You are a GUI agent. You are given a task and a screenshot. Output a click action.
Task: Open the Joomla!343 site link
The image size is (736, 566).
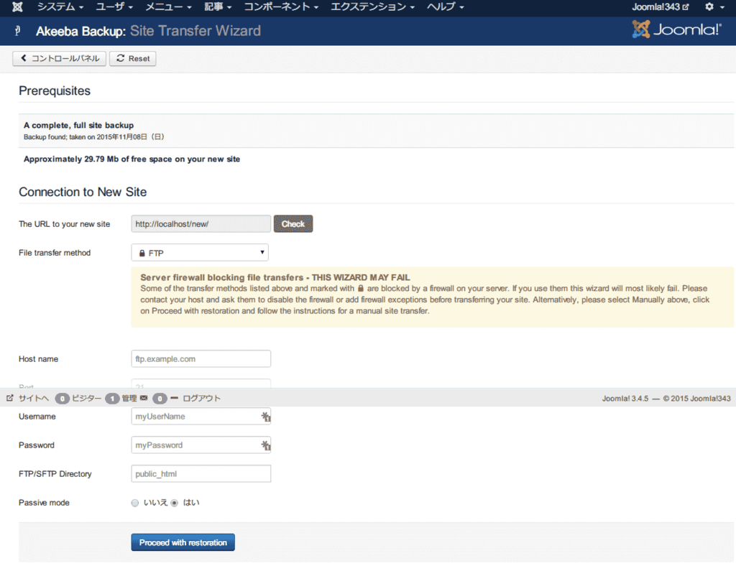(661, 6)
